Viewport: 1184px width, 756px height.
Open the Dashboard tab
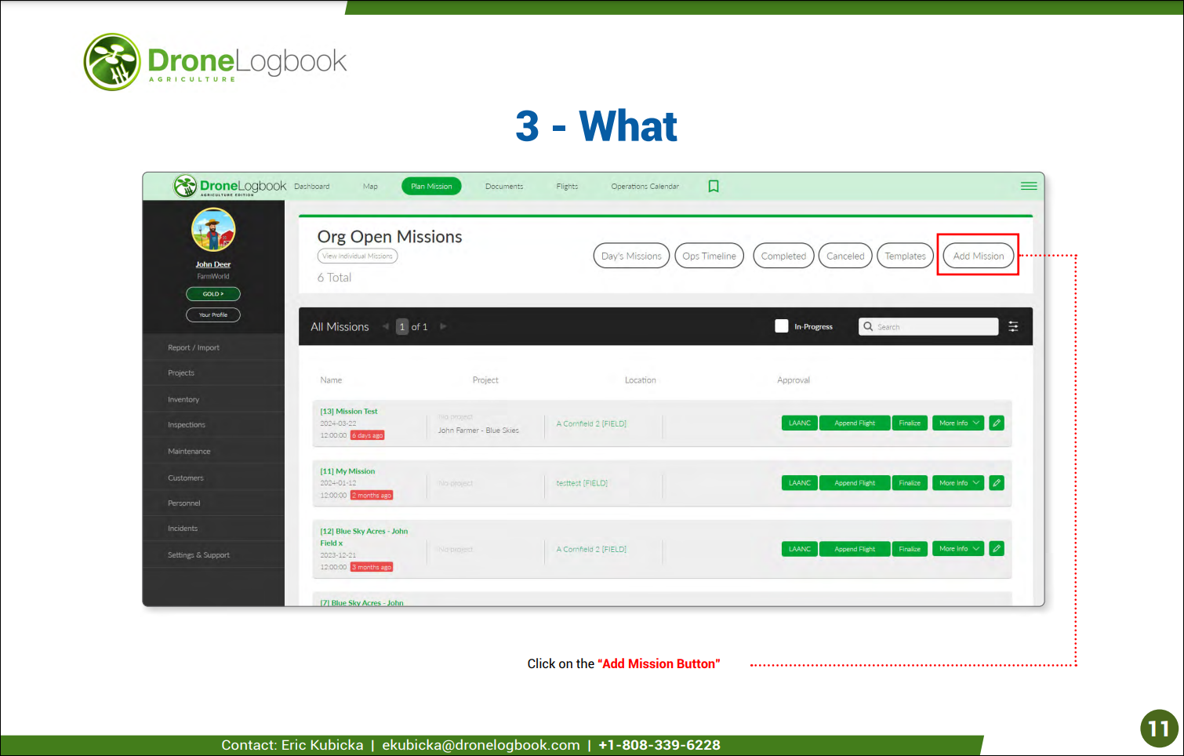[312, 187]
